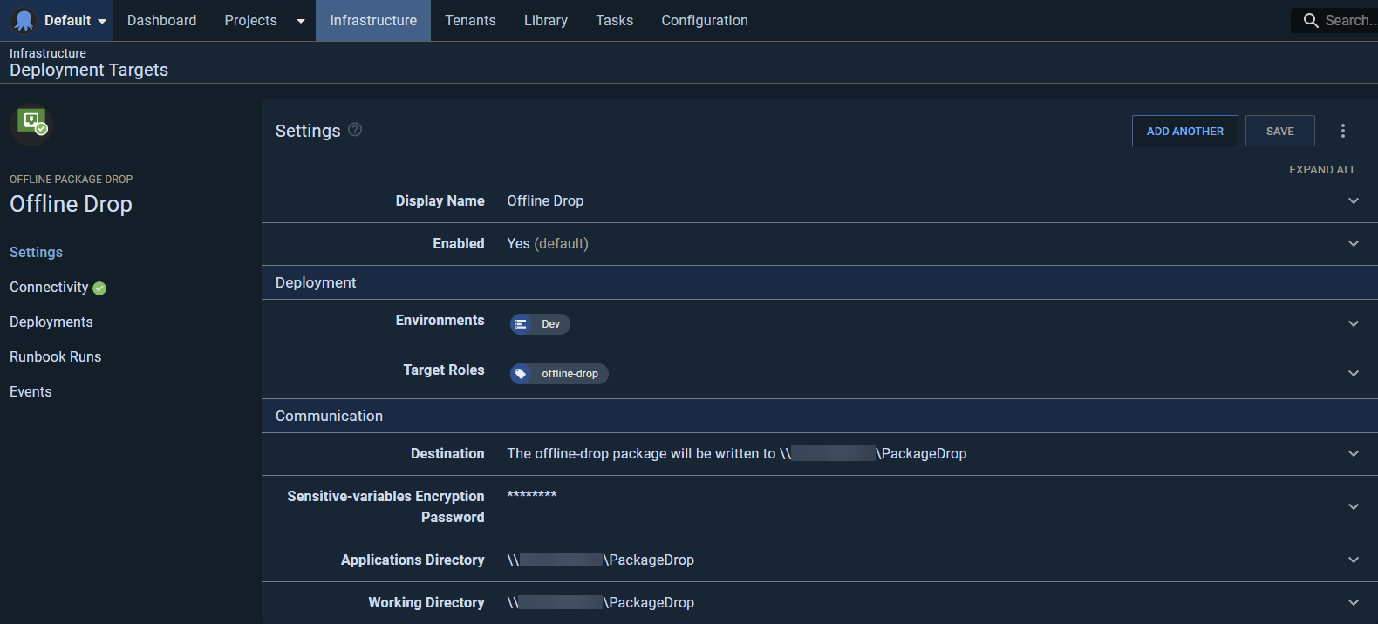Click the Octopus logo in the top bar
Screen dimensions: 1378x624
tap(24, 20)
